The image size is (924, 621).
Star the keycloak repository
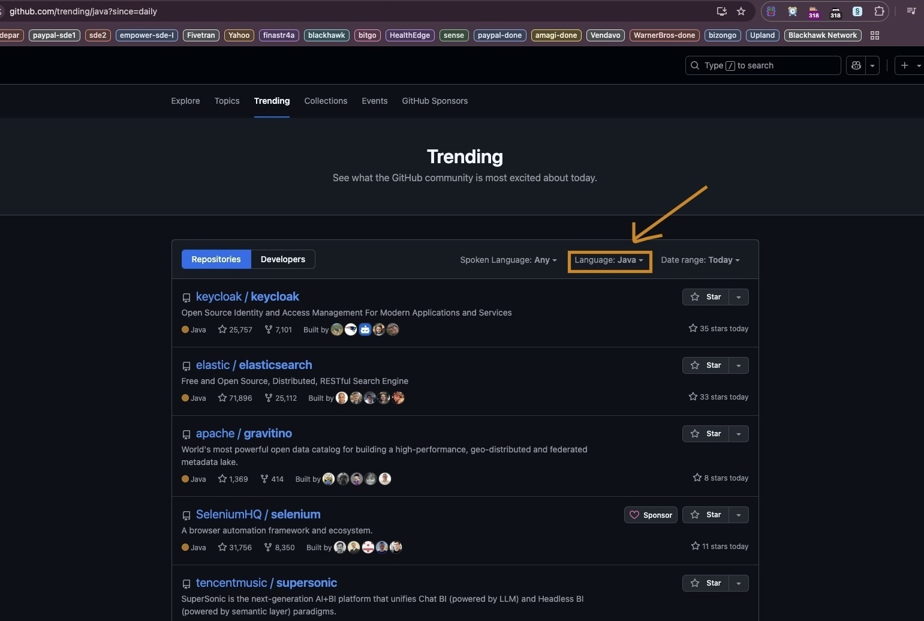[x=706, y=297]
